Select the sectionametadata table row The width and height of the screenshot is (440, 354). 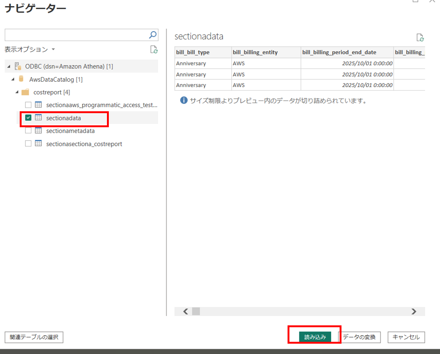point(87,131)
